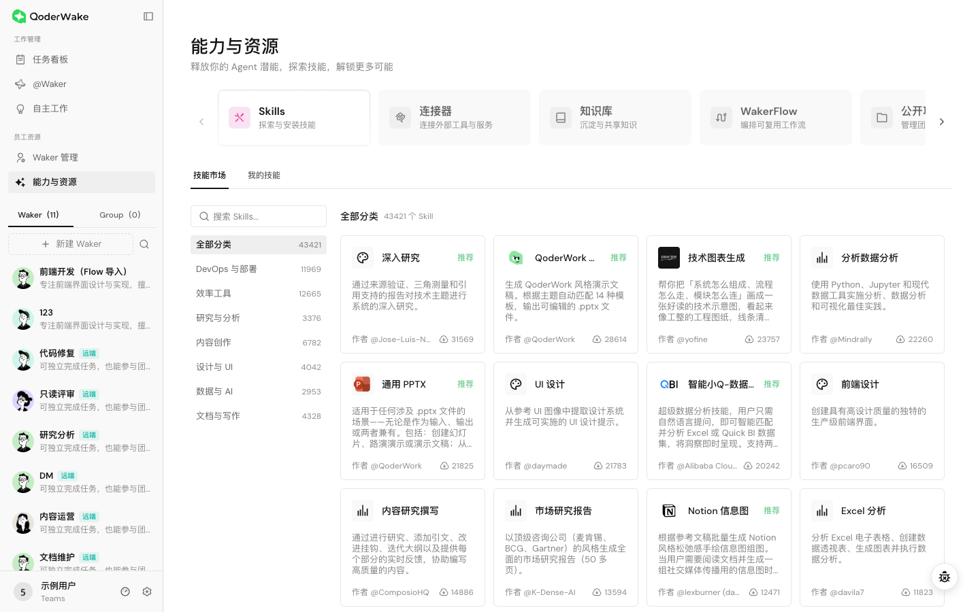Switch to the 我的技能 tab
Screen dimensions: 980x612
click(264, 175)
